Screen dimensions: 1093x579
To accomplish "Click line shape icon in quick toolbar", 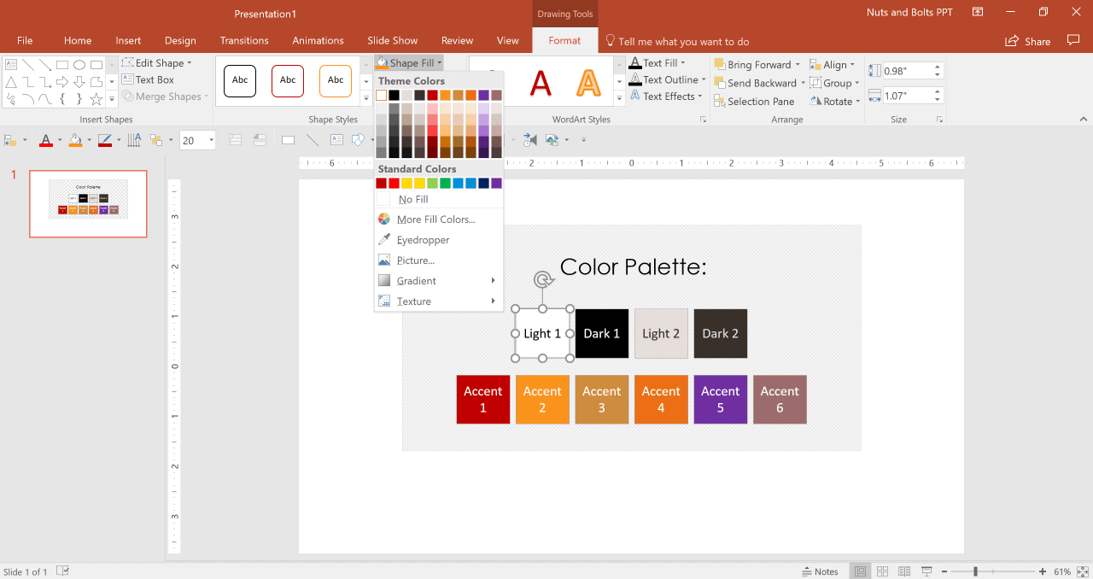I will [313, 140].
